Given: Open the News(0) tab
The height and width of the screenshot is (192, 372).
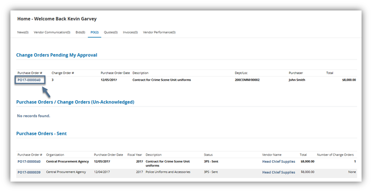Looking at the screenshot, I should pyautogui.click(x=23, y=32).
